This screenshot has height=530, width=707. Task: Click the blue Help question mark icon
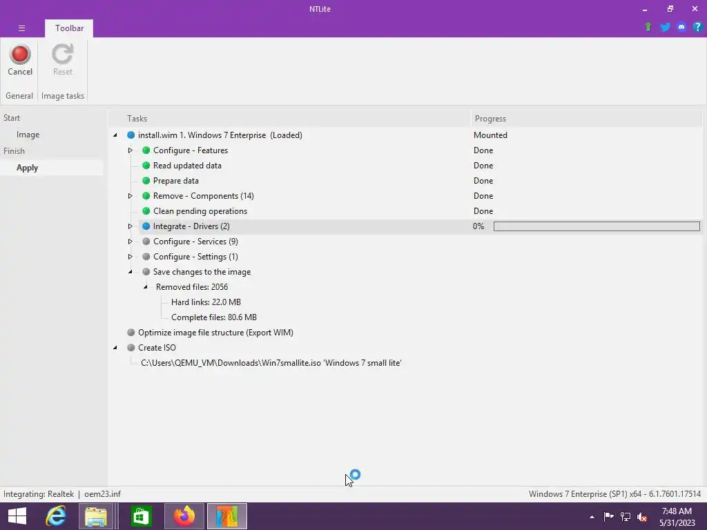coord(697,27)
